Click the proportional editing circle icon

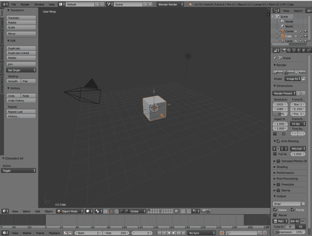tap(183, 211)
